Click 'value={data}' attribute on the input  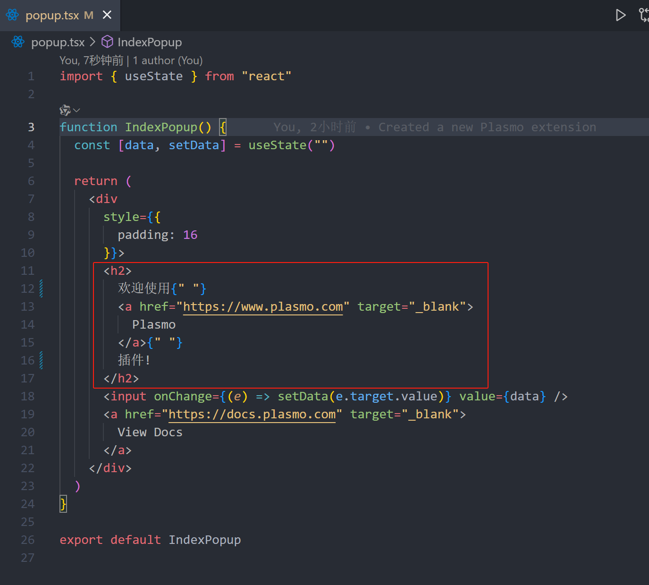tap(503, 396)
